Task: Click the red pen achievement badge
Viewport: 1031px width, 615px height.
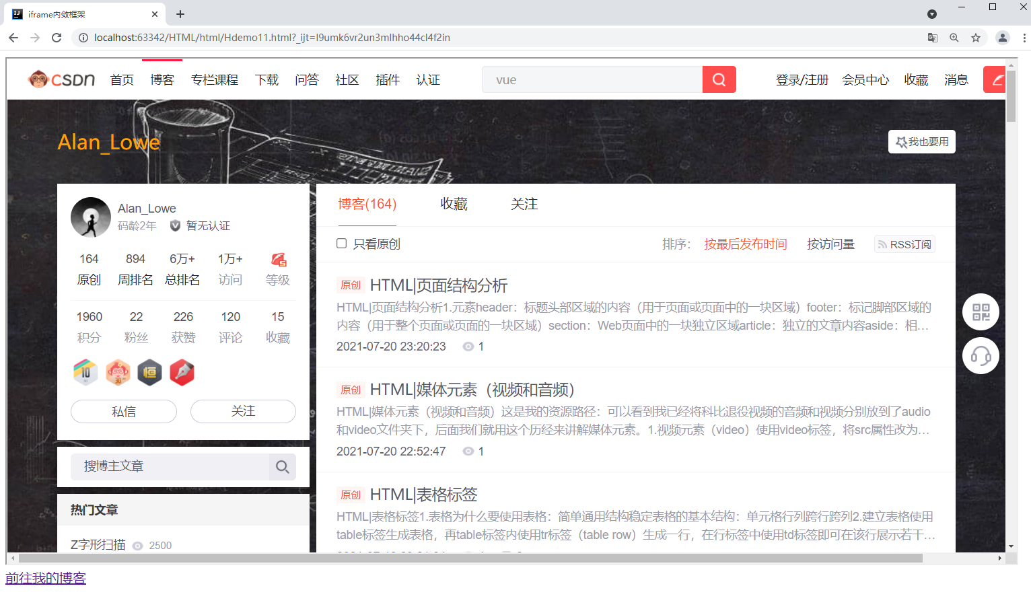Action: [182, 372]
